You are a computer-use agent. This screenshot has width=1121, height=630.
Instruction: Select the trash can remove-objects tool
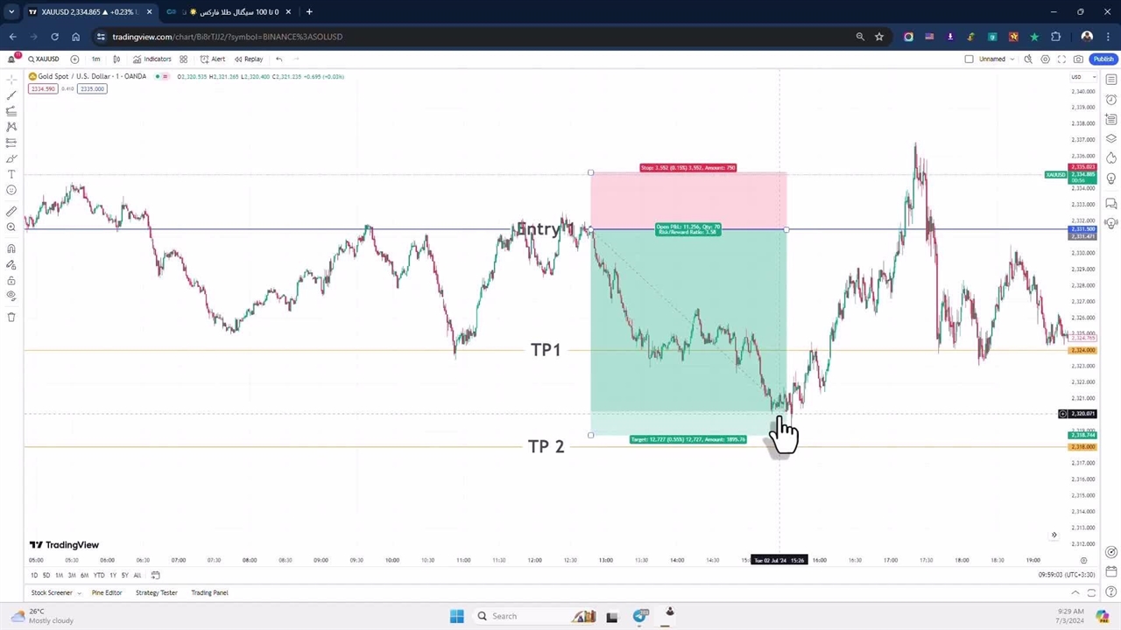(11, 317)
